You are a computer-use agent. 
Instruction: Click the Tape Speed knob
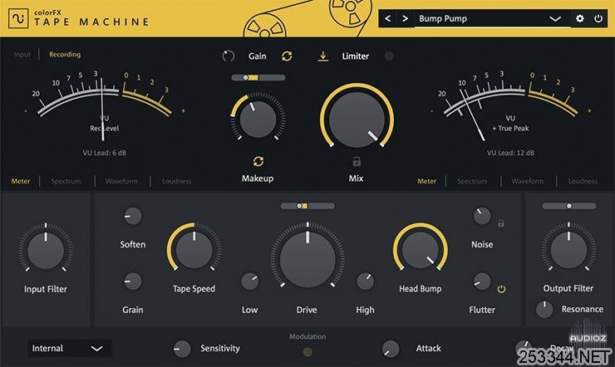pyautogui.click(x=194, y=250)
